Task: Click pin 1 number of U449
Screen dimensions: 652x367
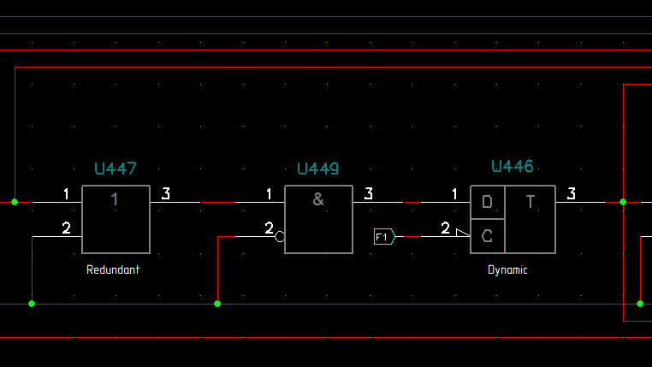Action: click(269, 194)
